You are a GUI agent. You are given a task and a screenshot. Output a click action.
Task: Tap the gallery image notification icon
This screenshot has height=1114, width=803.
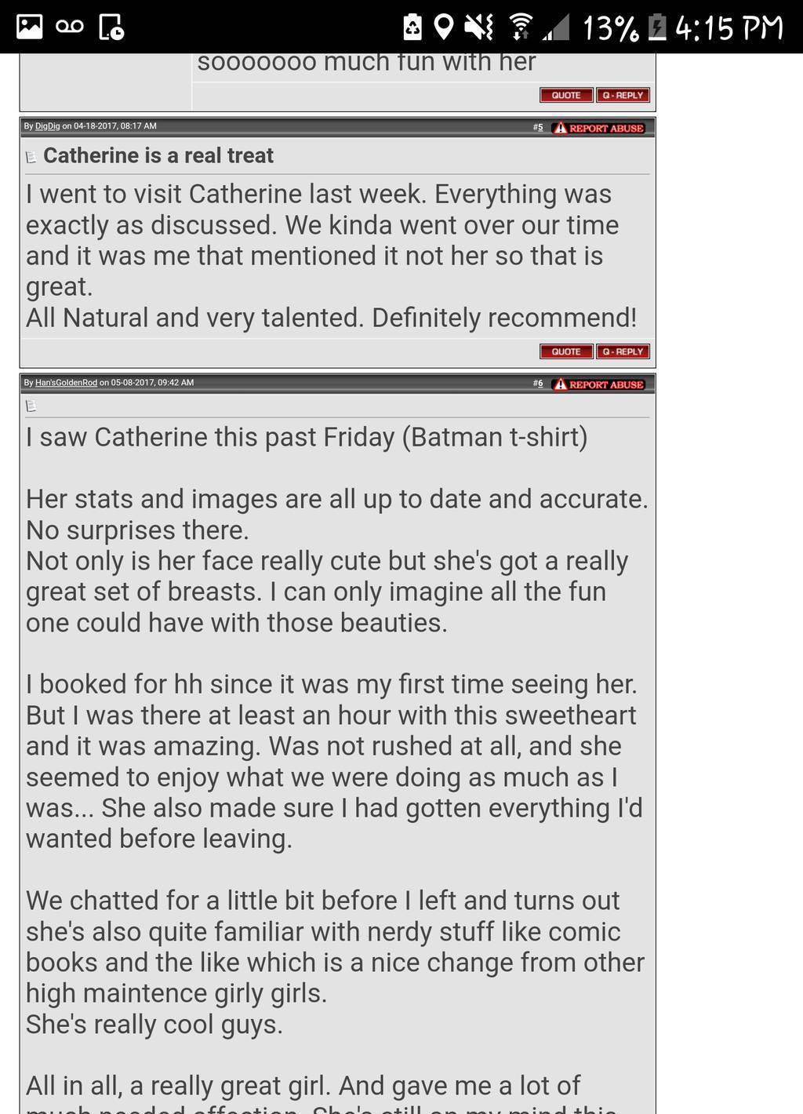click(29, 27)
